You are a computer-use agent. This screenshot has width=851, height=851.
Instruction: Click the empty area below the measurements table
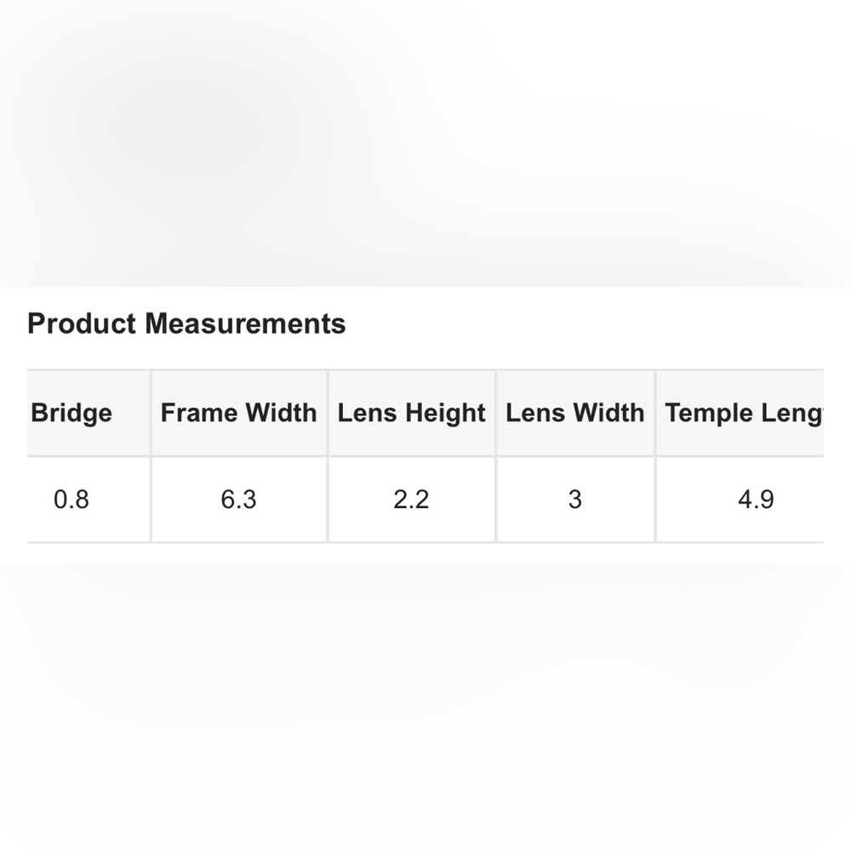coord(425,698)
